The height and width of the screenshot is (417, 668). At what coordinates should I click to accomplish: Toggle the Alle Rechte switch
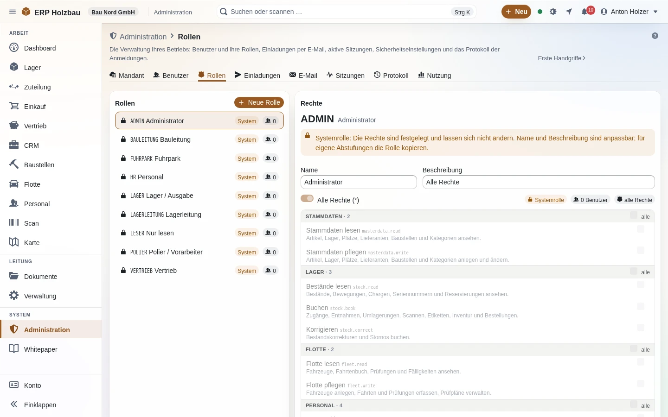(307, 199)
